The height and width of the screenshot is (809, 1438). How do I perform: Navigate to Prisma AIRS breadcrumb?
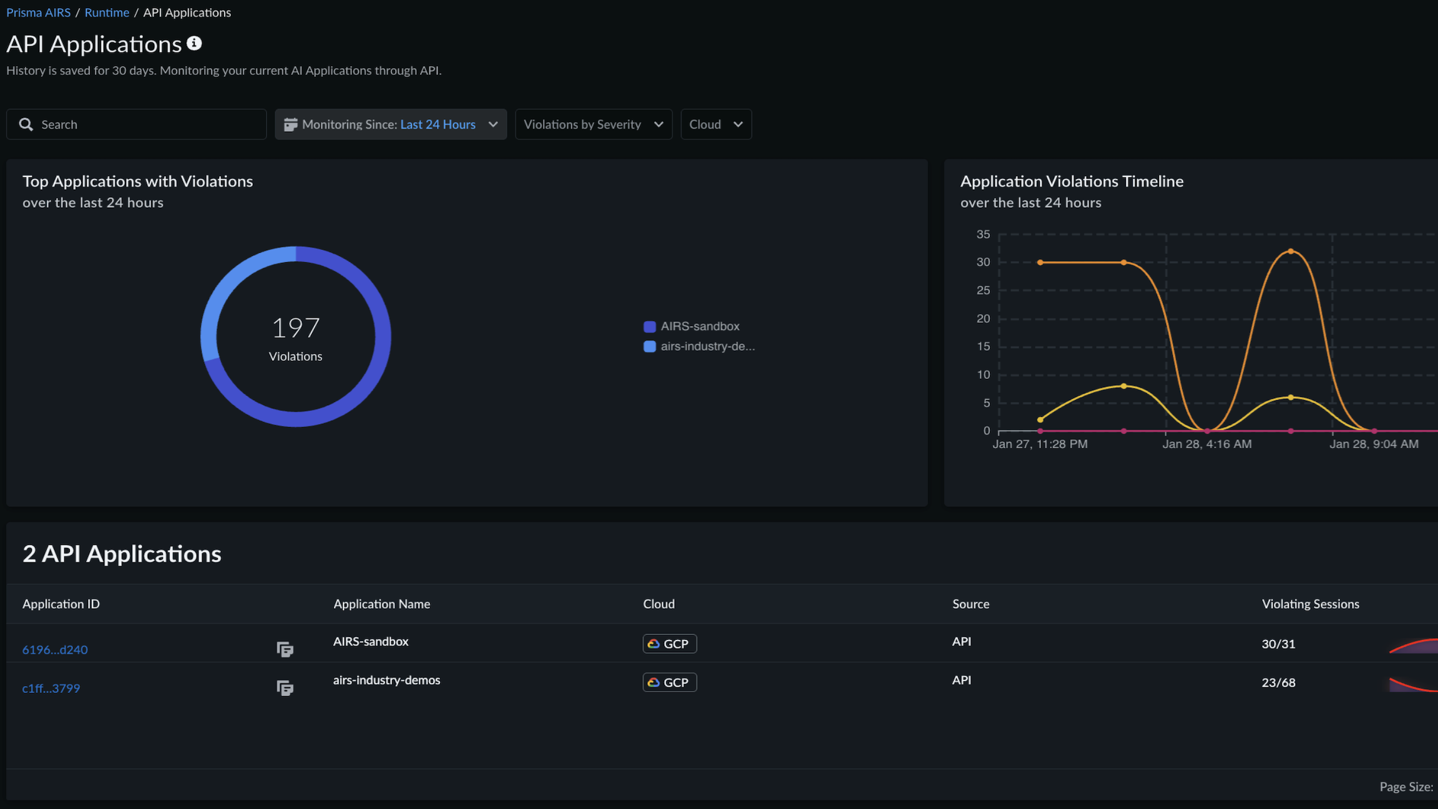click(38, 12)
